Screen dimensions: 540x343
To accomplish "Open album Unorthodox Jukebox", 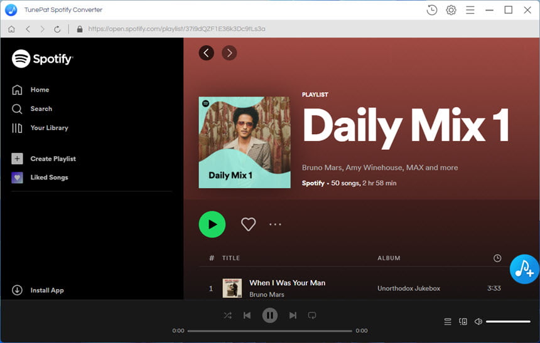I will [409, 288].
